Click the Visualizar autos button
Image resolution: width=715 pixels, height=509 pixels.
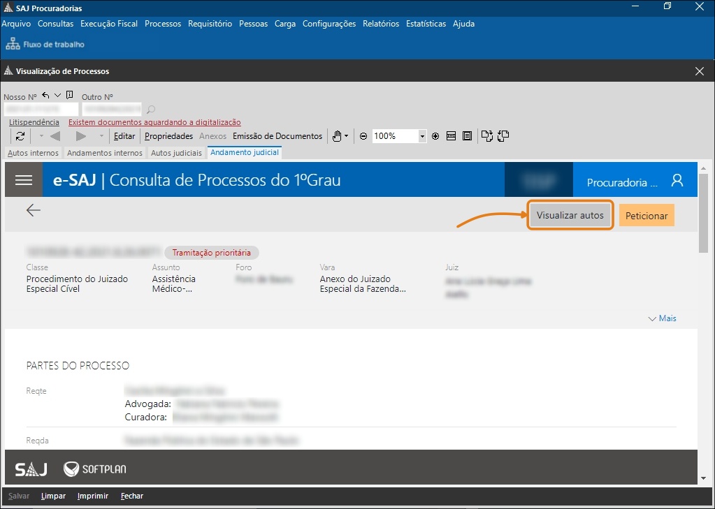tap(570, 216)
